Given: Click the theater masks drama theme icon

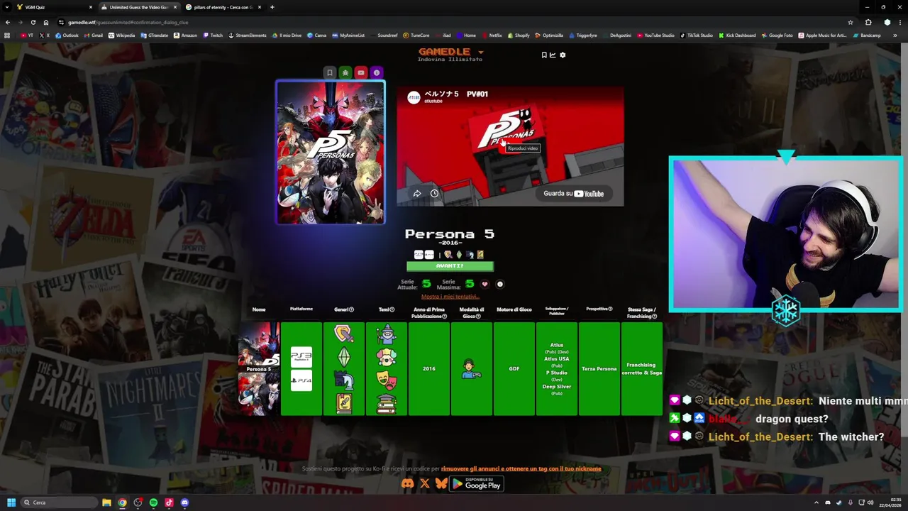Looking at the screenshot, I should (x=387, y=380).
